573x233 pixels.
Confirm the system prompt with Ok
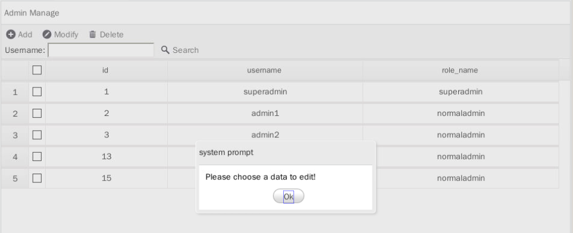pos(289,197)
